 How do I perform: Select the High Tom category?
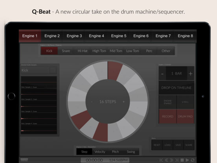99,51
